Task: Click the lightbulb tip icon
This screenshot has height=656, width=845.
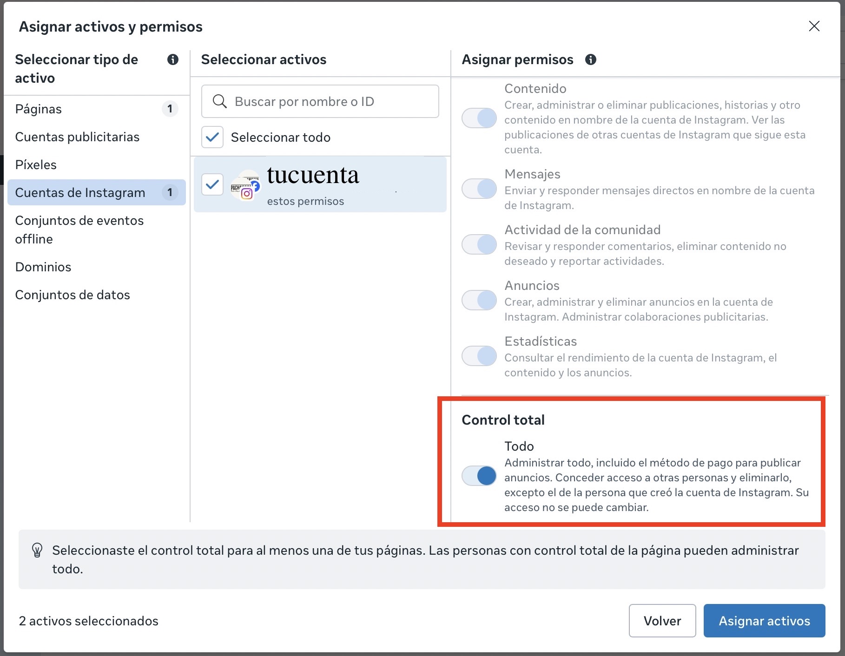Action: (x=37, y=551)
